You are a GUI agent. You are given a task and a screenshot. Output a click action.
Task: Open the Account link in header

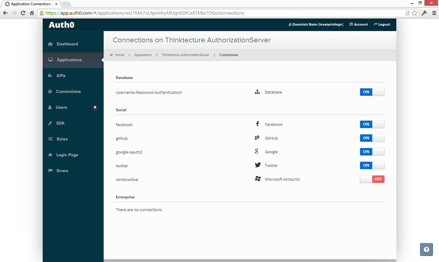(x=358, y=24)
